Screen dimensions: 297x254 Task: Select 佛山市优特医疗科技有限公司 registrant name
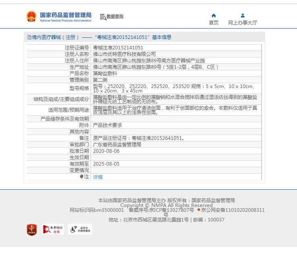tap(124, 54)
